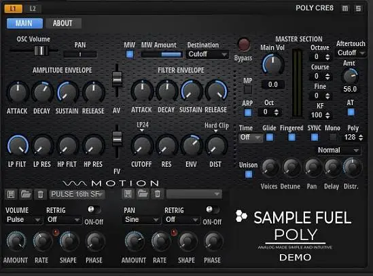The image size is (373, 276).
Task: Click the HP FILT knob
Action: tap(68, 145)
